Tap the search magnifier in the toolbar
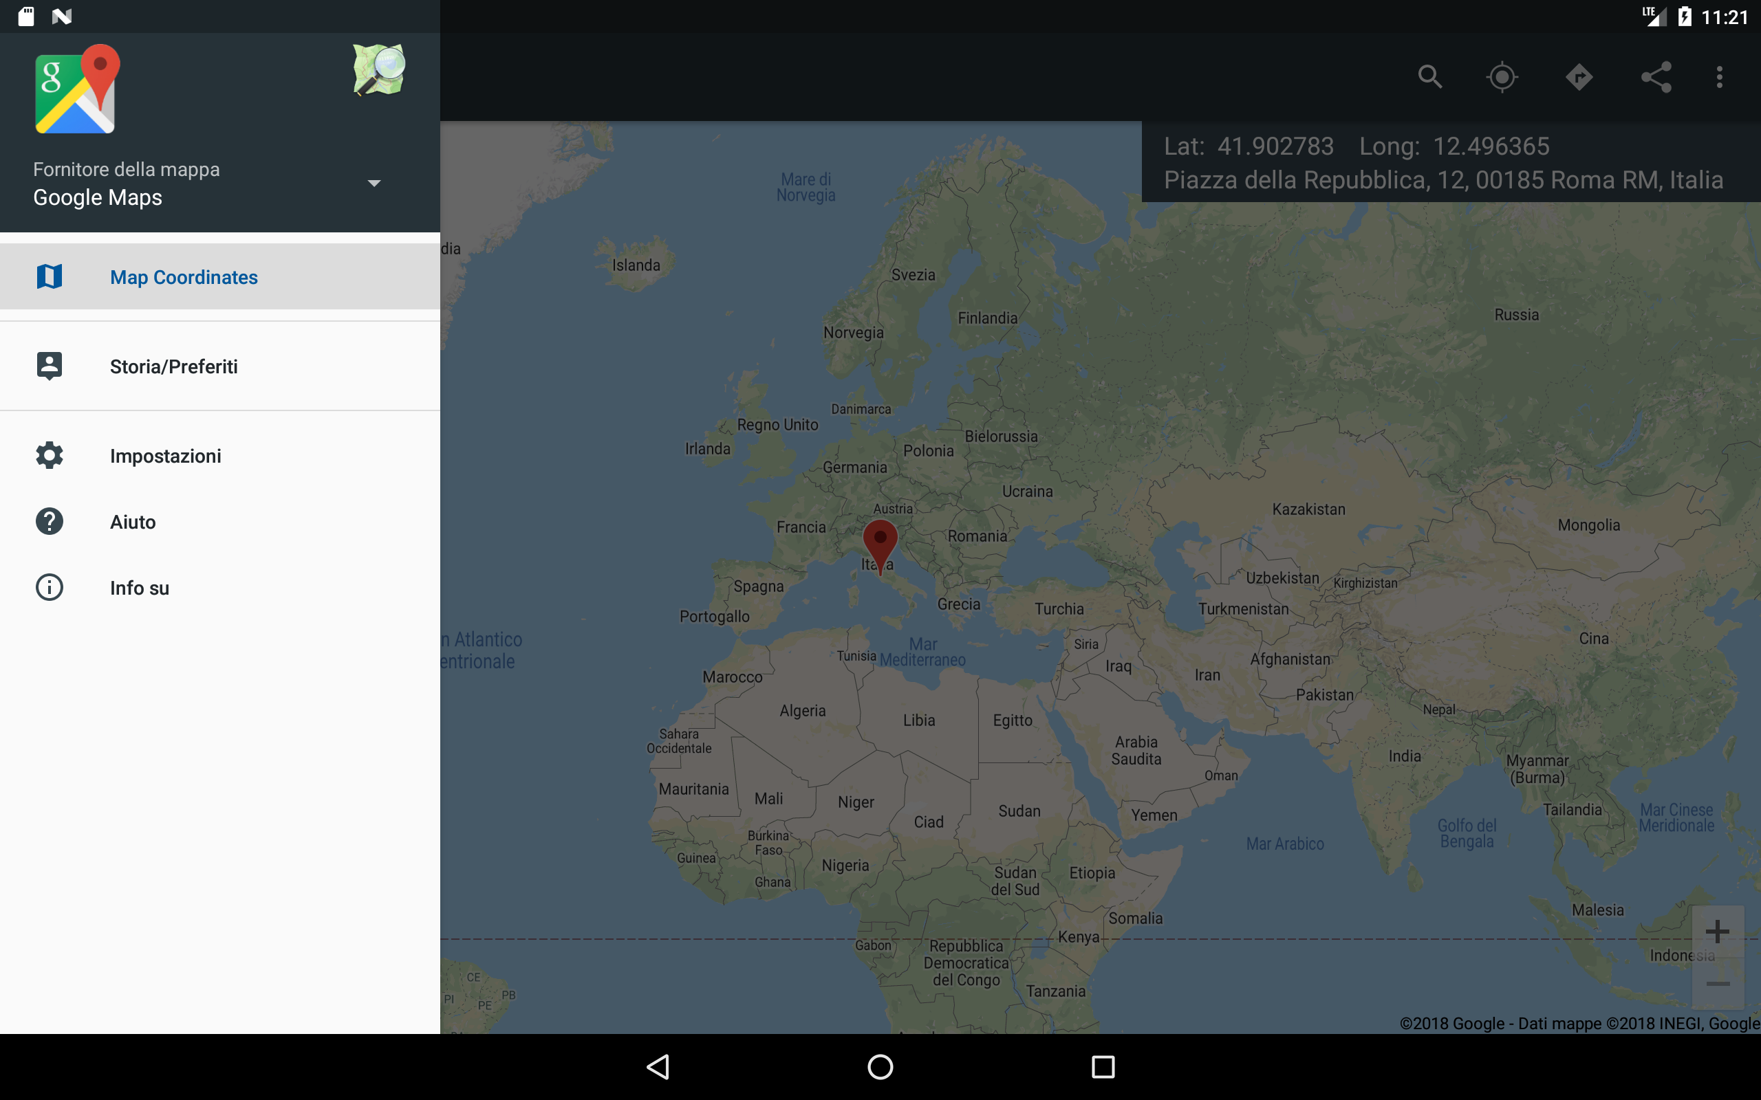Screen dimensions: 1761x1100 click(1430, 77)
